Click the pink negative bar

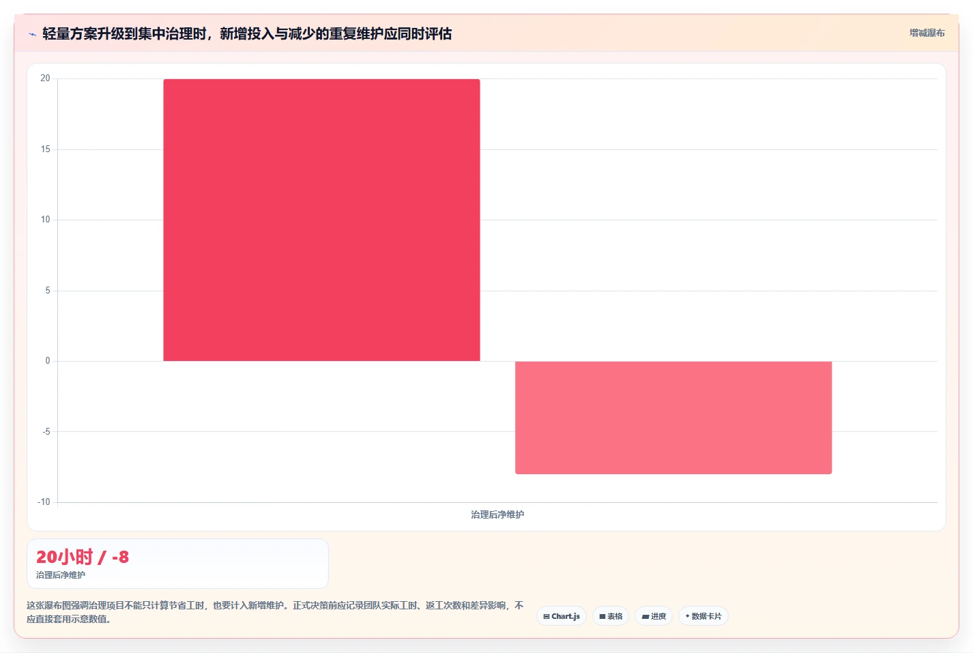tap(673, 417)
